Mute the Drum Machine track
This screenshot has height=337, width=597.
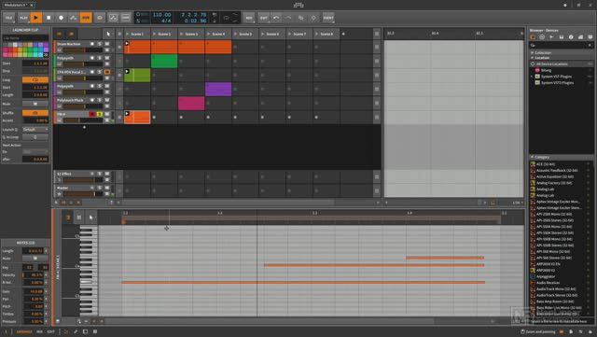[106, 44]
